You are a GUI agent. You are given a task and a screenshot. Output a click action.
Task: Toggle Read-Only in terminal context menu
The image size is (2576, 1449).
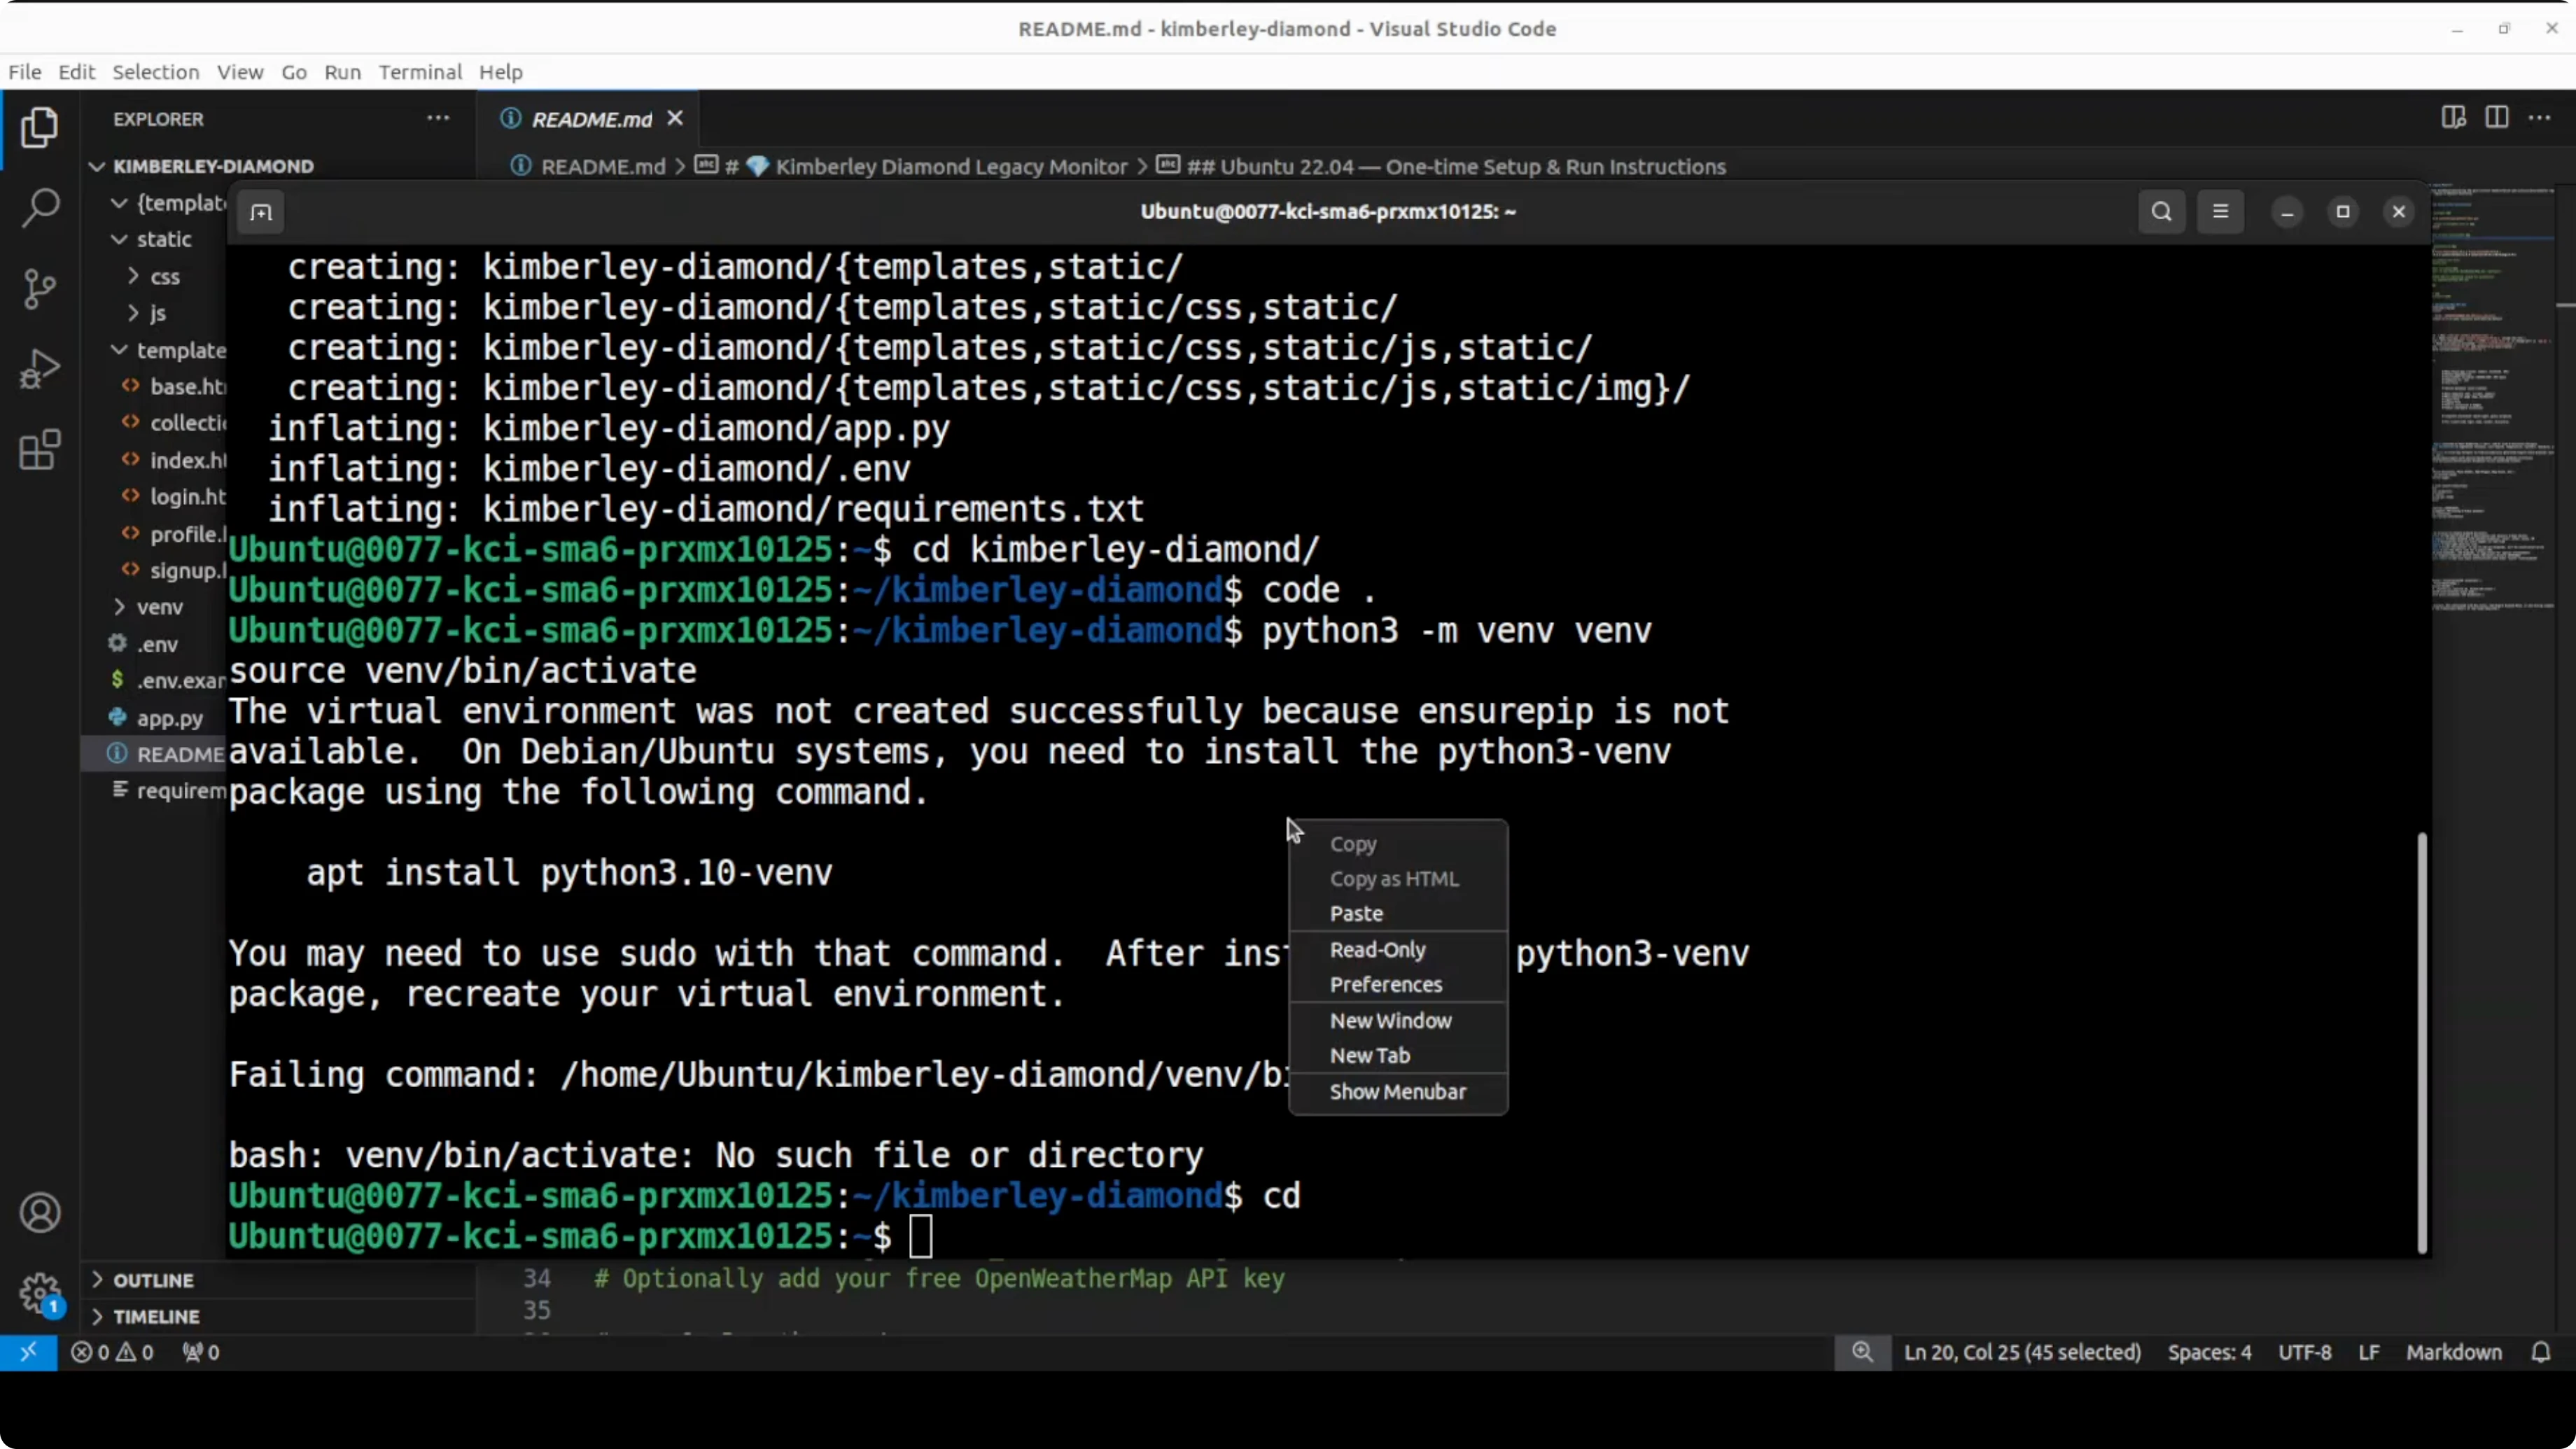(x=1377, y=950)
